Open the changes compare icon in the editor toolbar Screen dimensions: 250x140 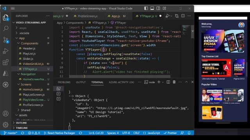177,16
